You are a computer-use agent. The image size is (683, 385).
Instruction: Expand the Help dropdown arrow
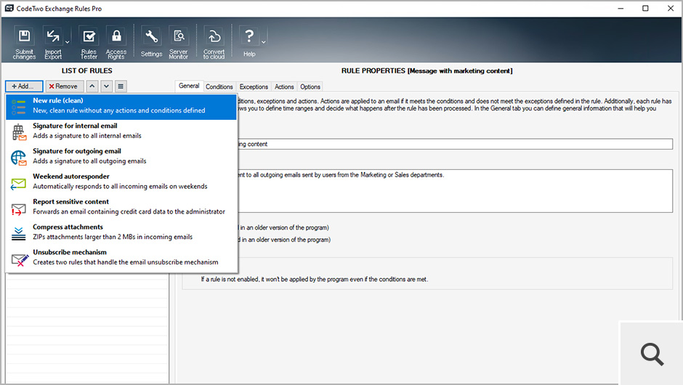264,42
